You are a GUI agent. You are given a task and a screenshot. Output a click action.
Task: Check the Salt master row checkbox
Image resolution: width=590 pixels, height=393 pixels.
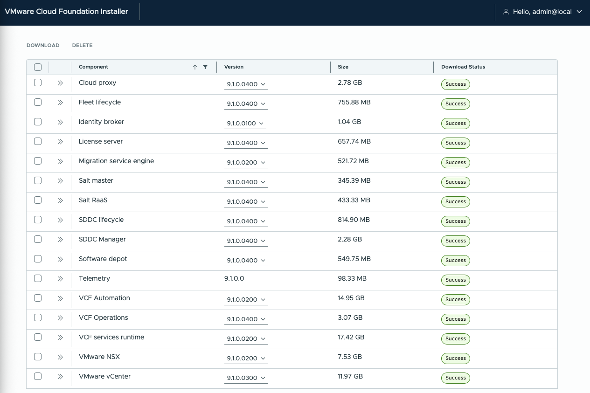coord(38,180)
